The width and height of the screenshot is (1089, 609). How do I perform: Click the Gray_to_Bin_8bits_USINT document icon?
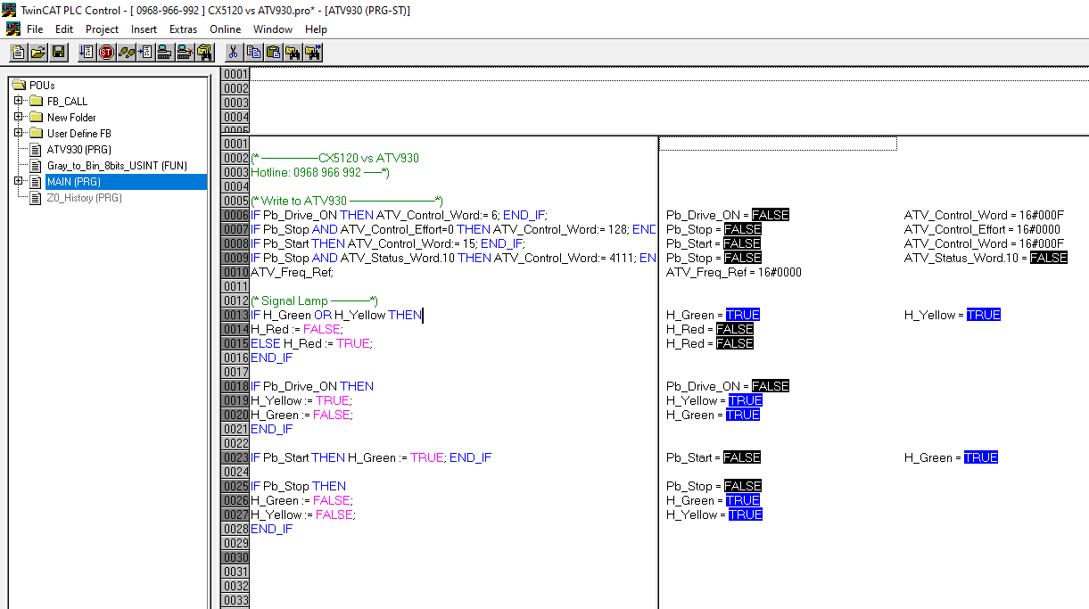[36, 165]
